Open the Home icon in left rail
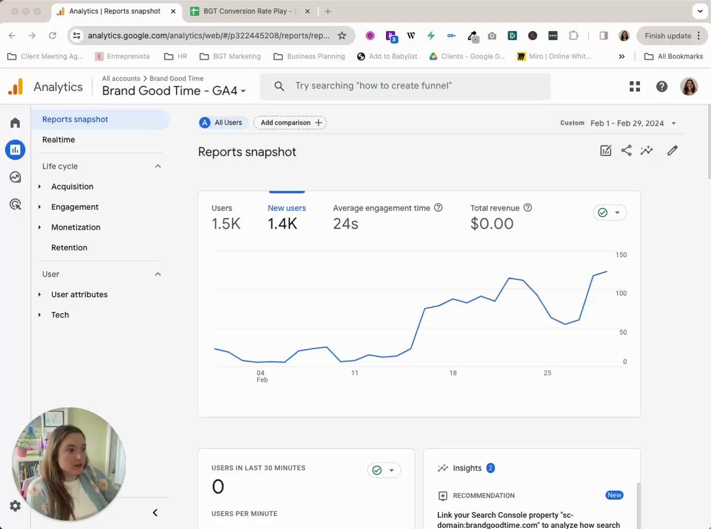711x529 pixels. (15, 123)
